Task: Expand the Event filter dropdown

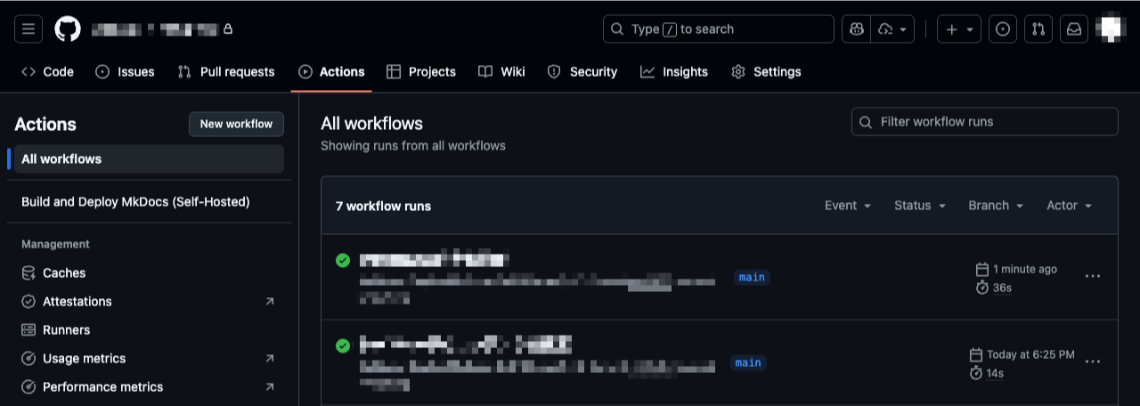Action: pyautogui.click(x=847, y=206)
